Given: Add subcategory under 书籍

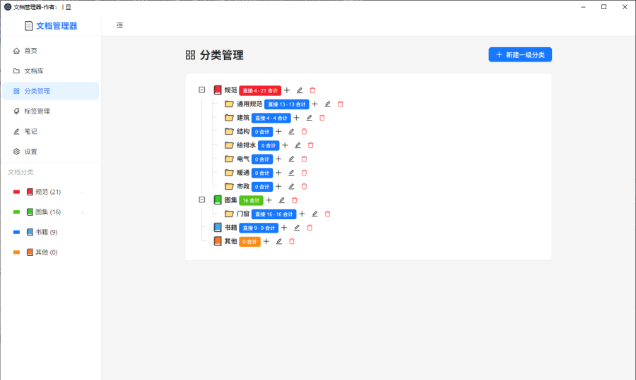Looking at the screenshot, I should point(284,228).
